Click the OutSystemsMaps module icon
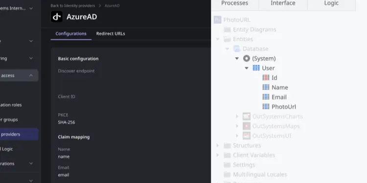This screenshot has width=367, height=183. (247, 126)
